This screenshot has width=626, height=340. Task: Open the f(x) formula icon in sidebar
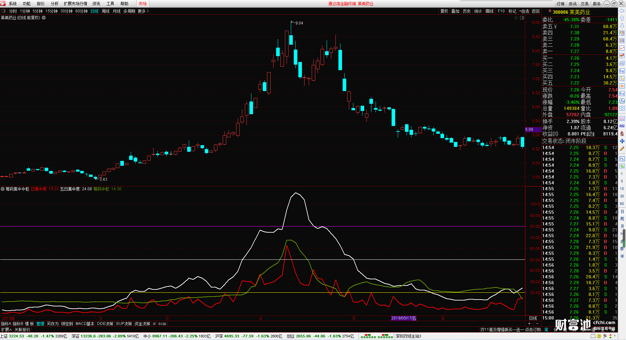click(622, 101)
